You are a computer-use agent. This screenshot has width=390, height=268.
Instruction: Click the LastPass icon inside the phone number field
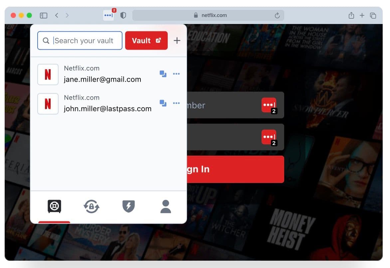[x=269, y=105]
